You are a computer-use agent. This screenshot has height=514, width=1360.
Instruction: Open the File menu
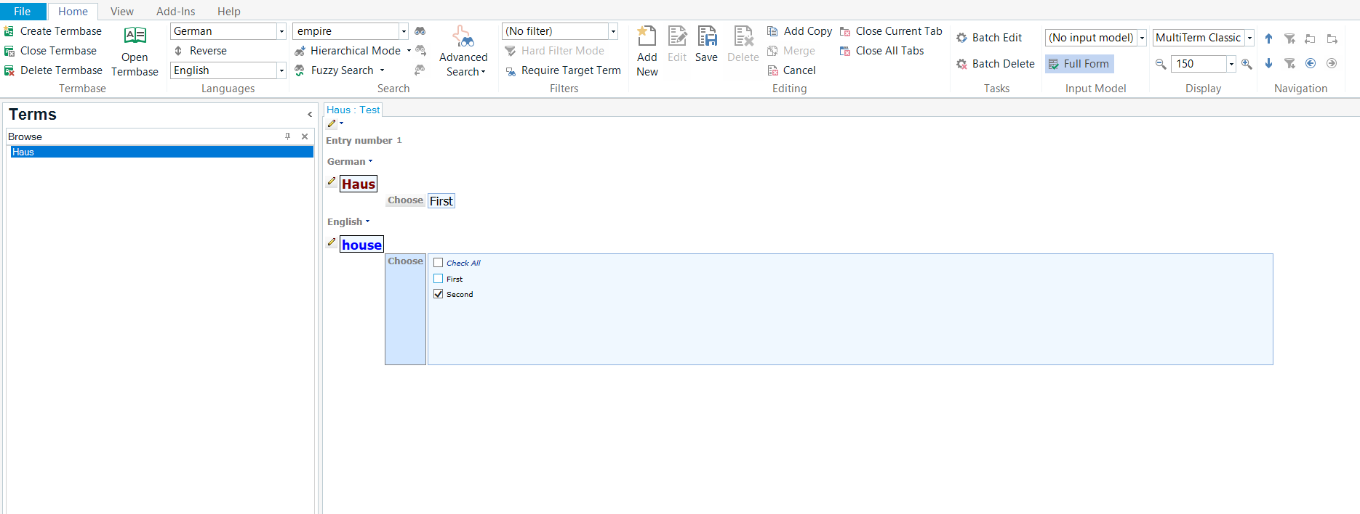point(23,12)
